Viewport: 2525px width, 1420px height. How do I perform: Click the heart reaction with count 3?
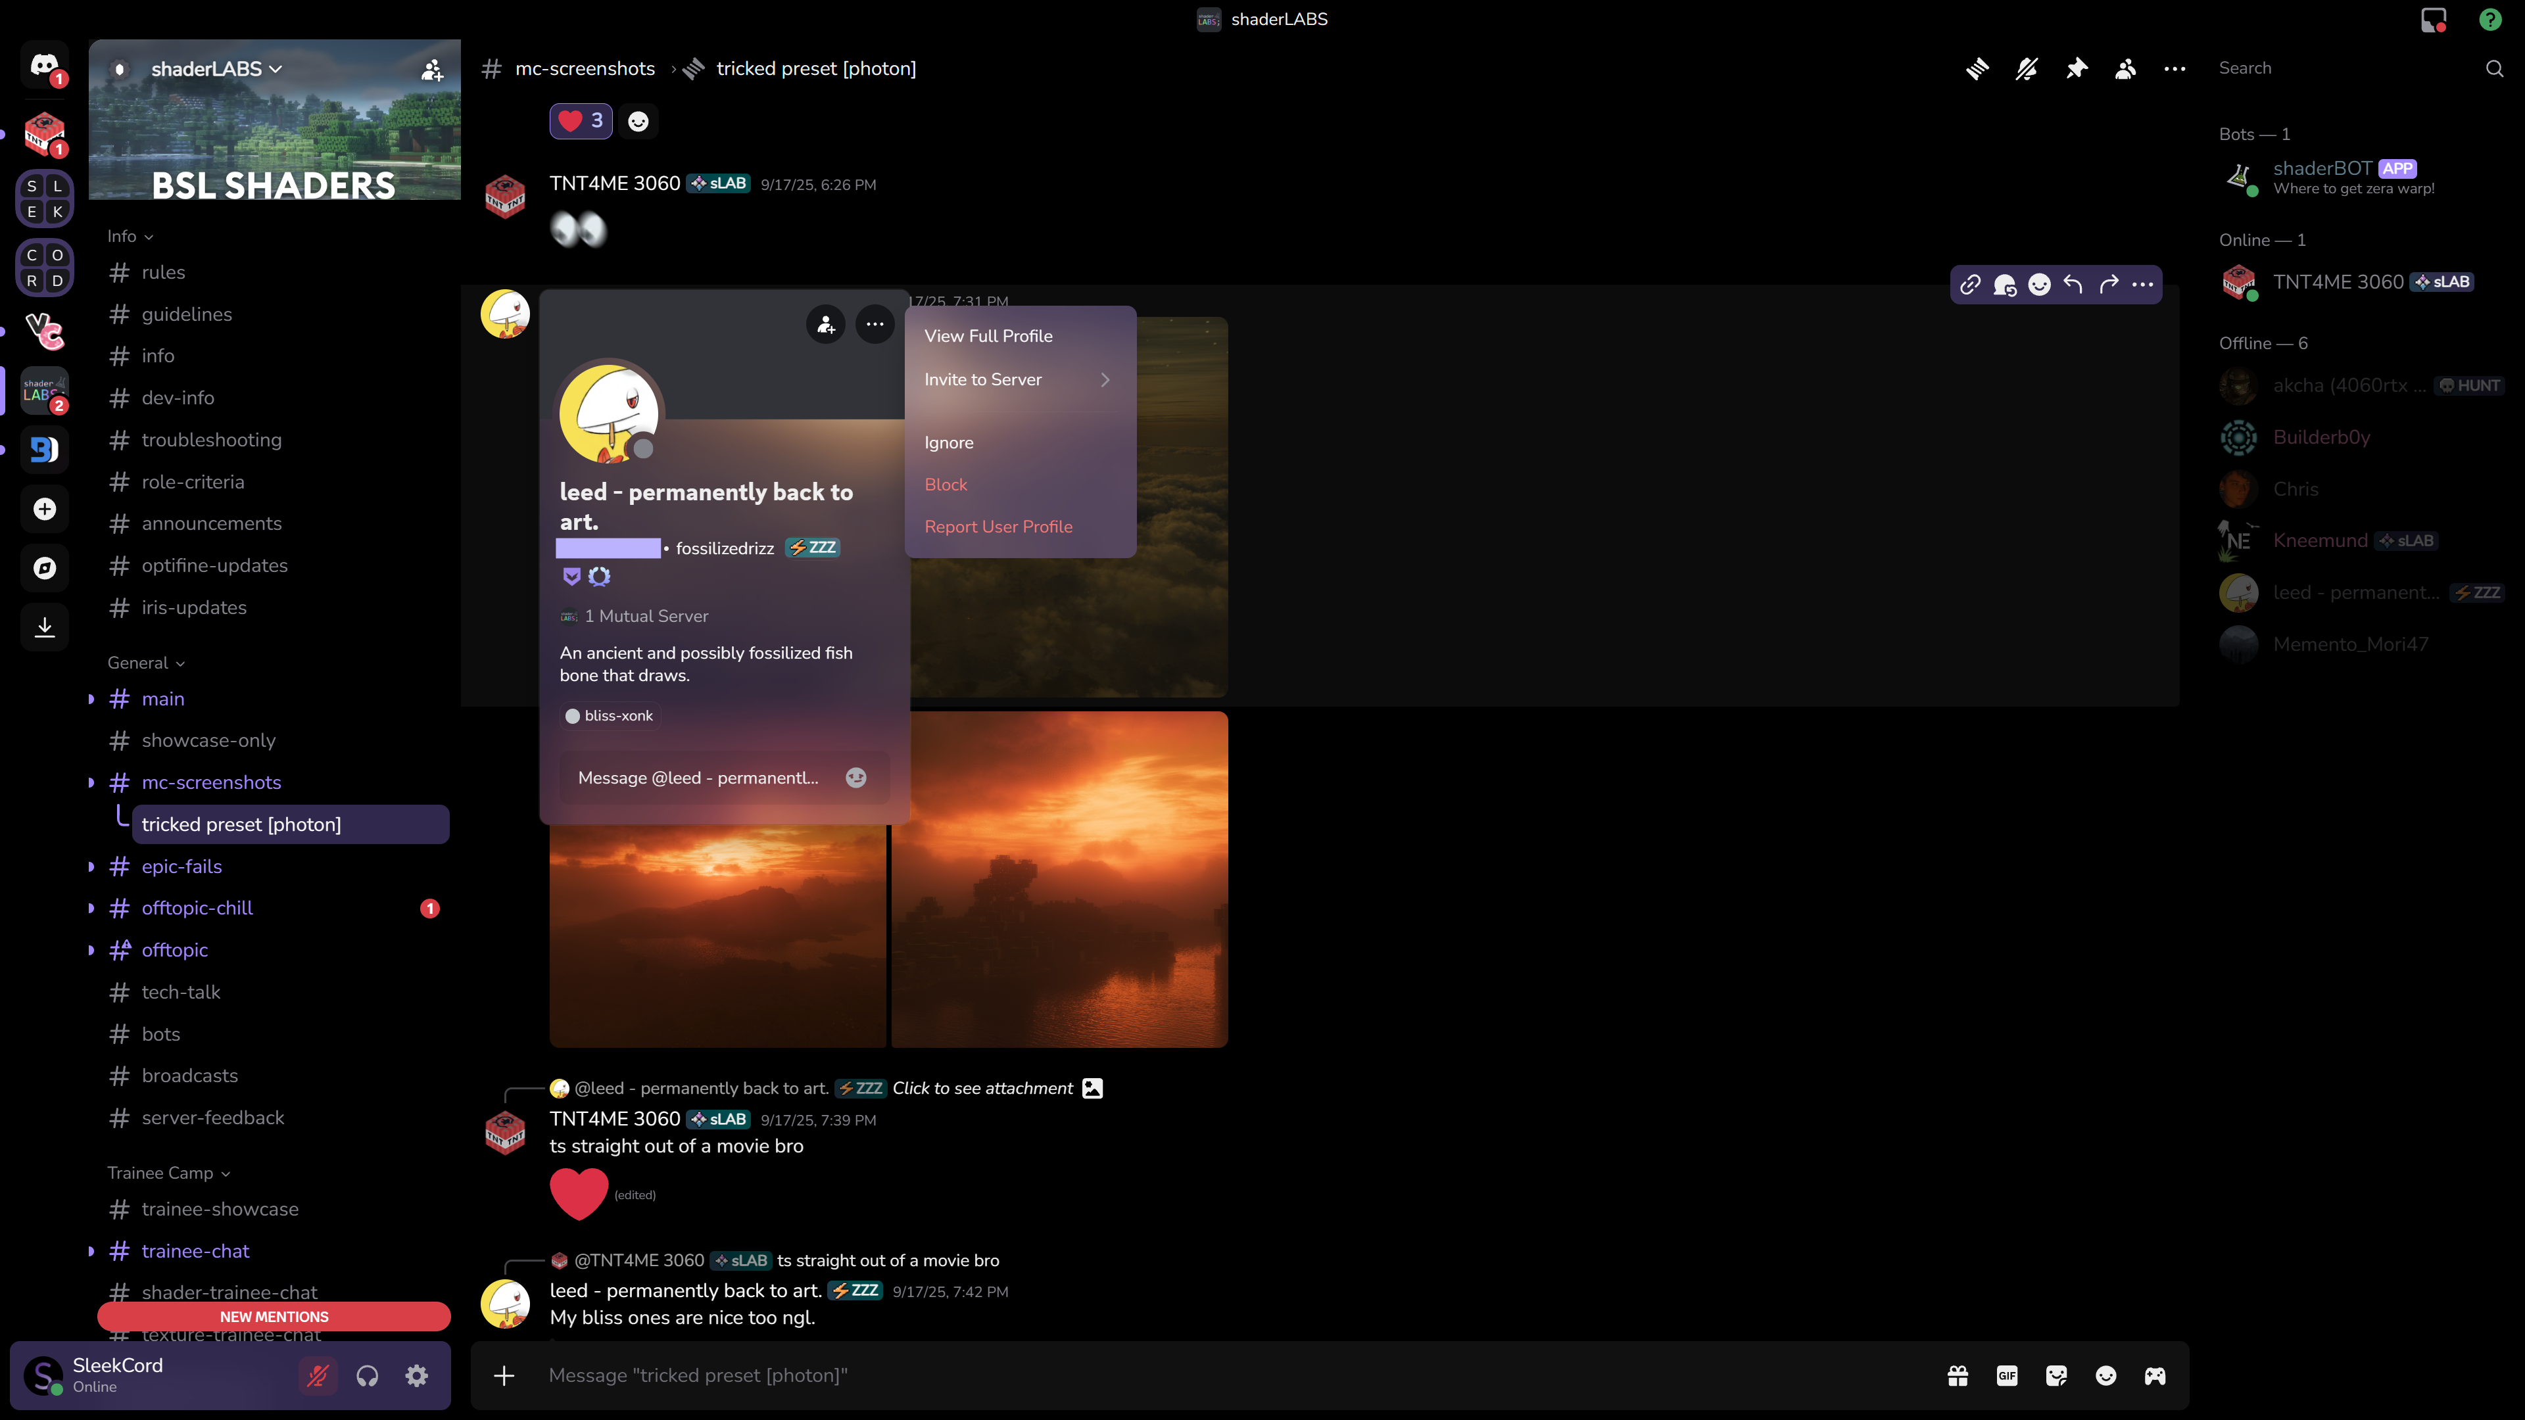pos(580,122)
